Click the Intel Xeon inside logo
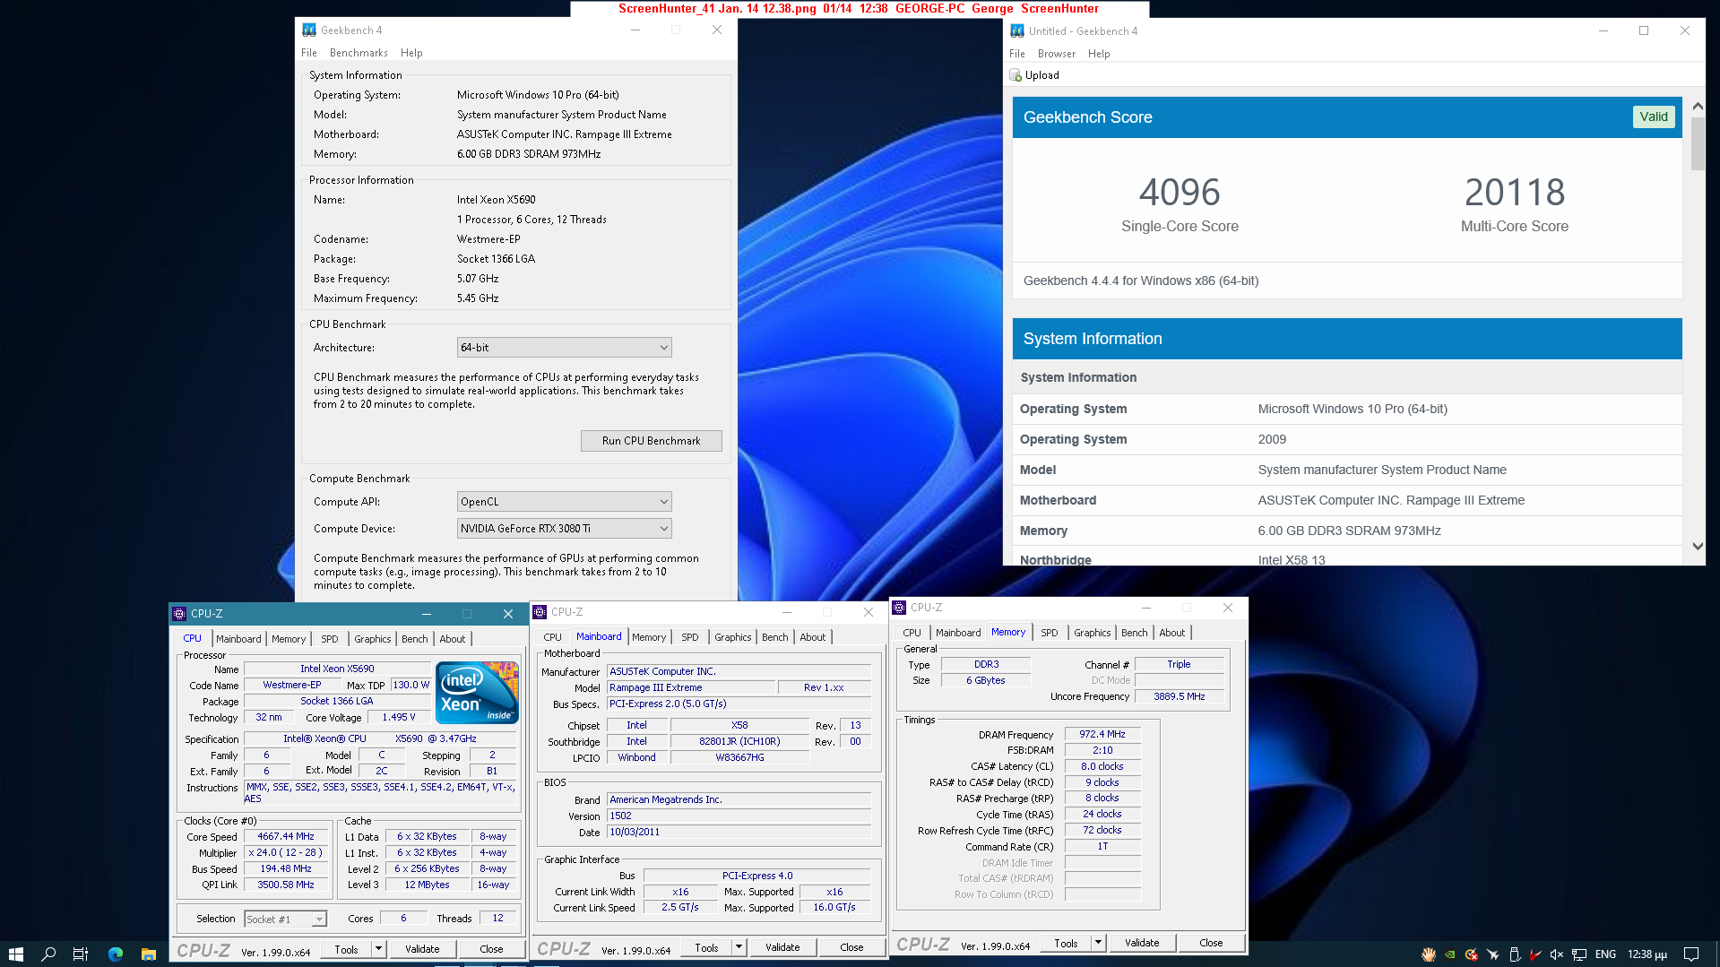The width and height of the screenshot is (1720, 967). (477, 692)
